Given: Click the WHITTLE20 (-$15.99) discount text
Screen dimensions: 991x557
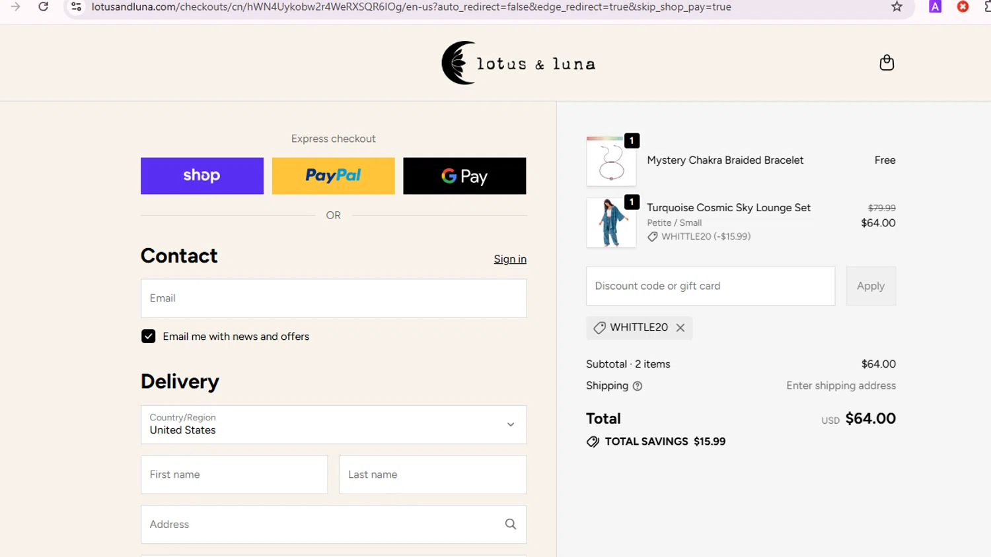Looking at the screenshot, I should pos(706,236).
